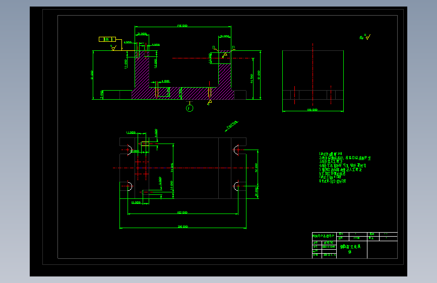Viewport: 437px width, 283px height.
Task: Select the part name text in the title block
Action: tap(350, 249)
